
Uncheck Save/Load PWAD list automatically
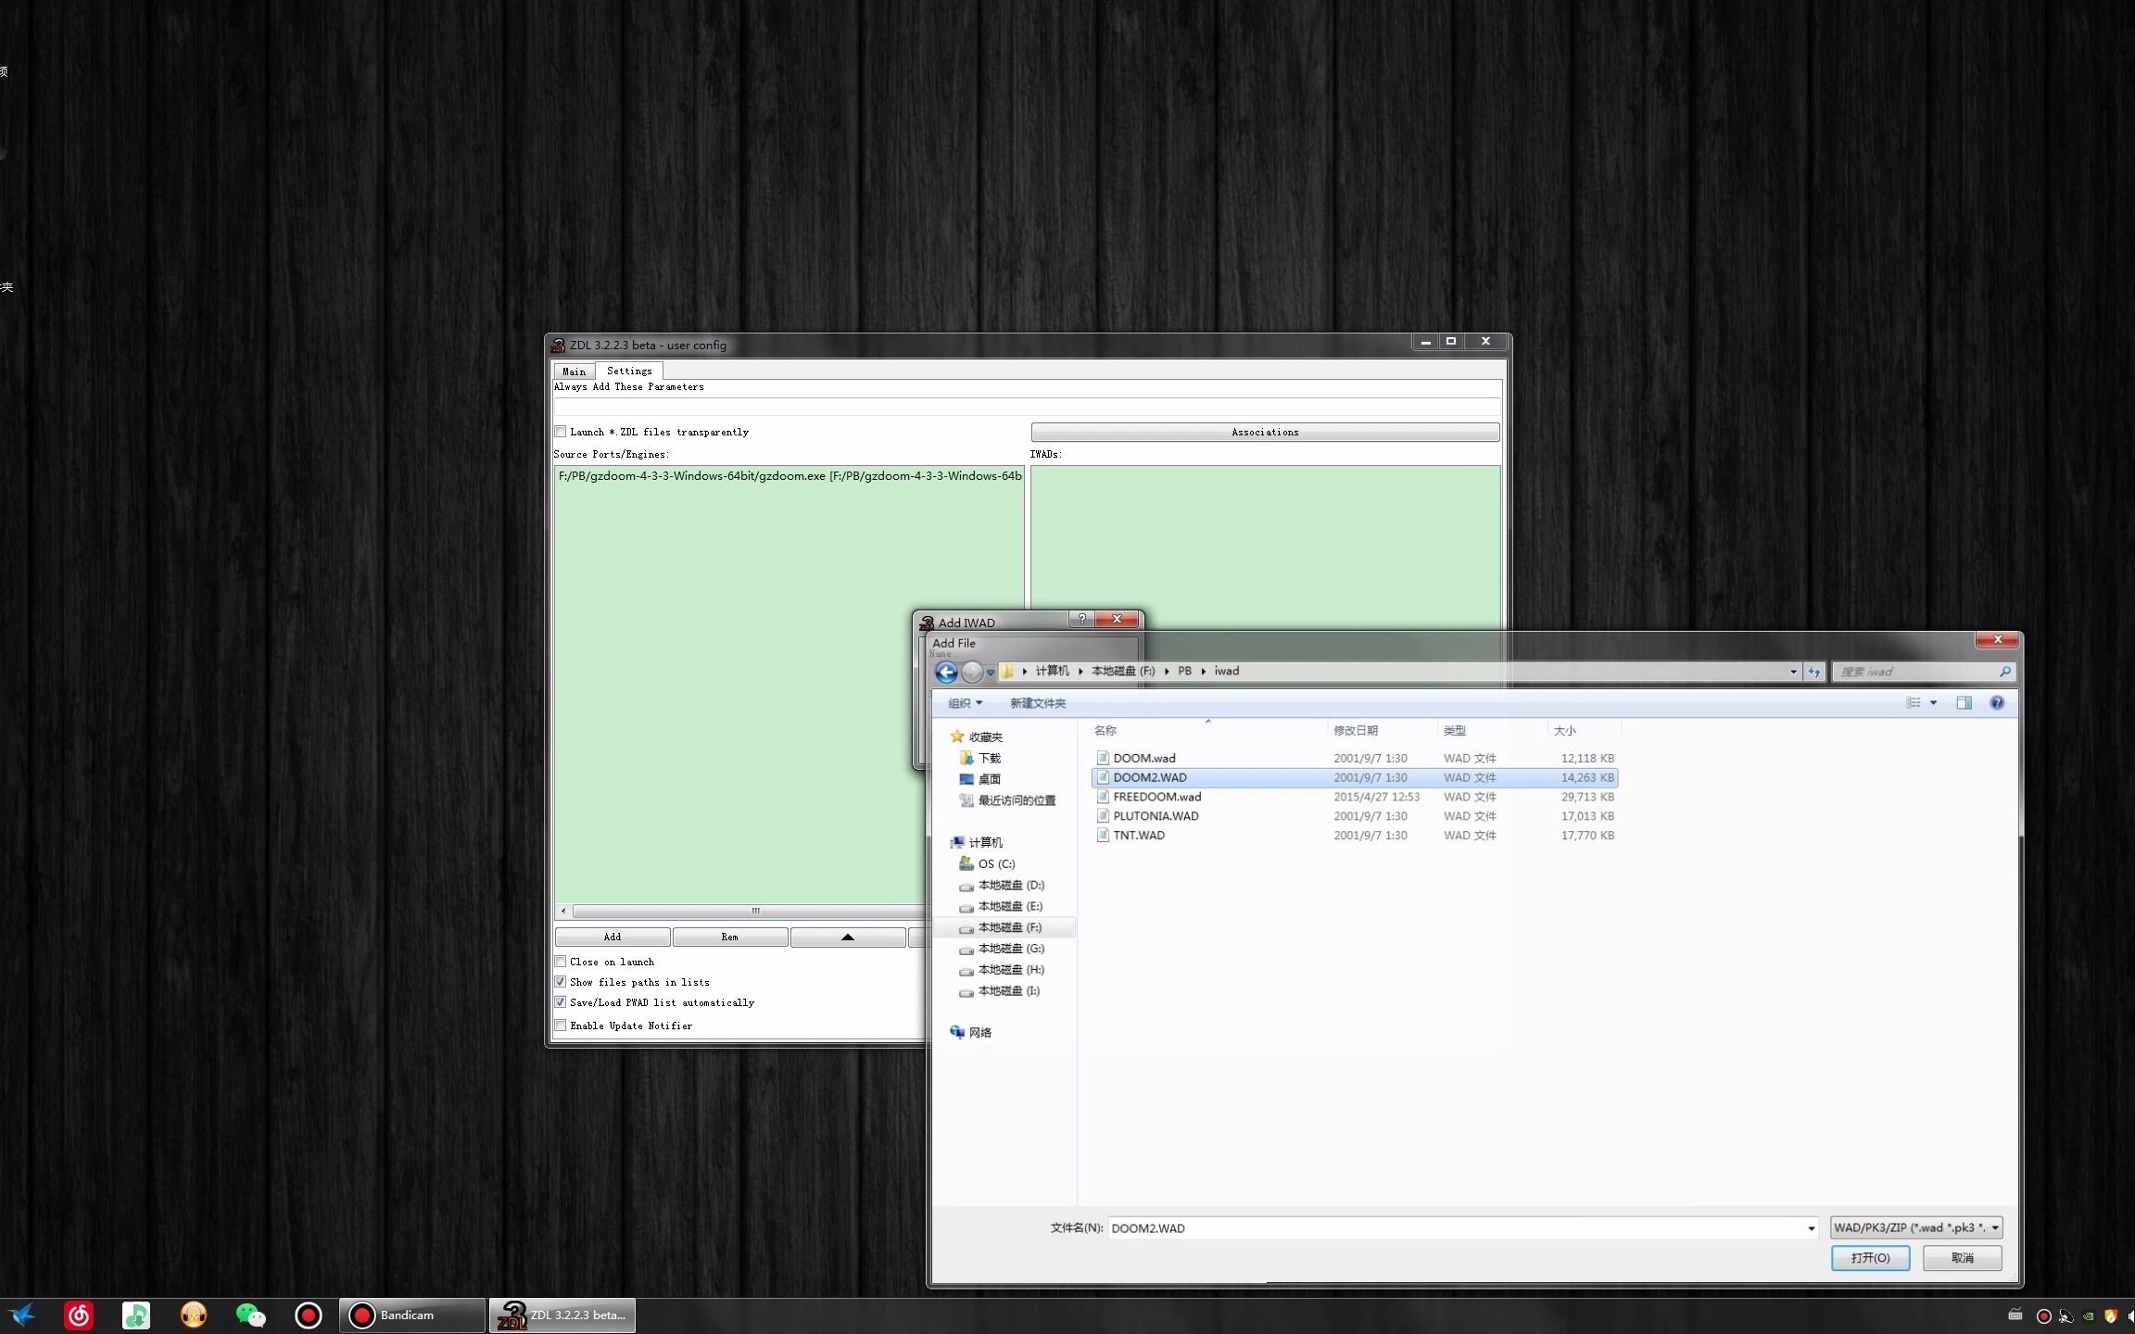click(561, 1002)
